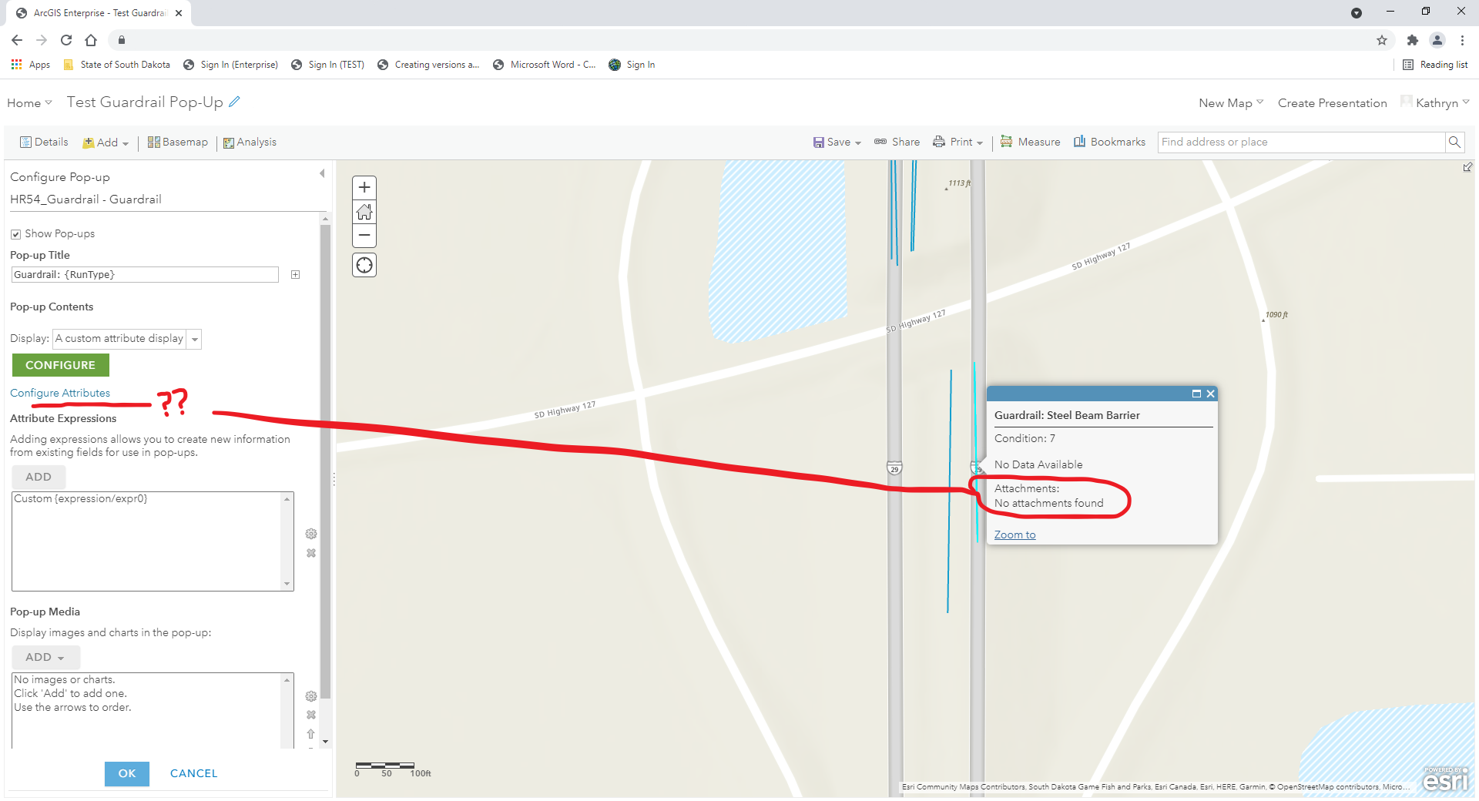Return map to default home extent
This screenshot has width=1479, height=801.
[364, 211]
